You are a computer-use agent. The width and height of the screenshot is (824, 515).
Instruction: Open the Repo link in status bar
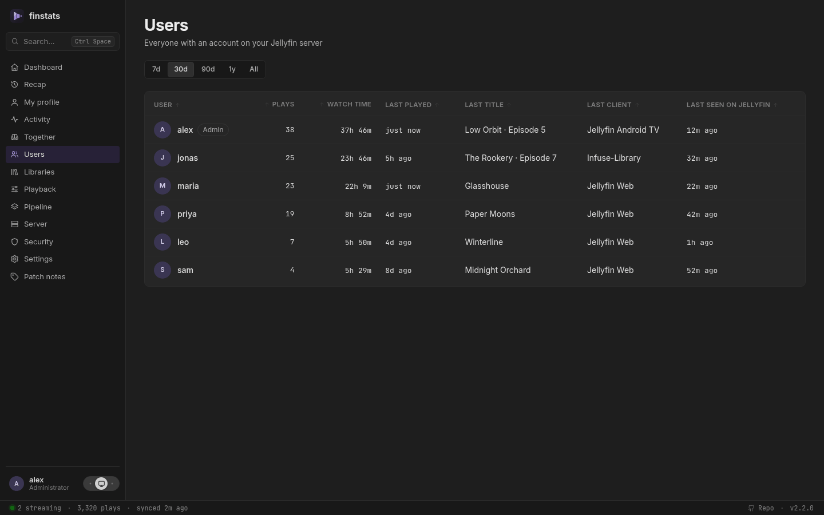click(761, 508)
